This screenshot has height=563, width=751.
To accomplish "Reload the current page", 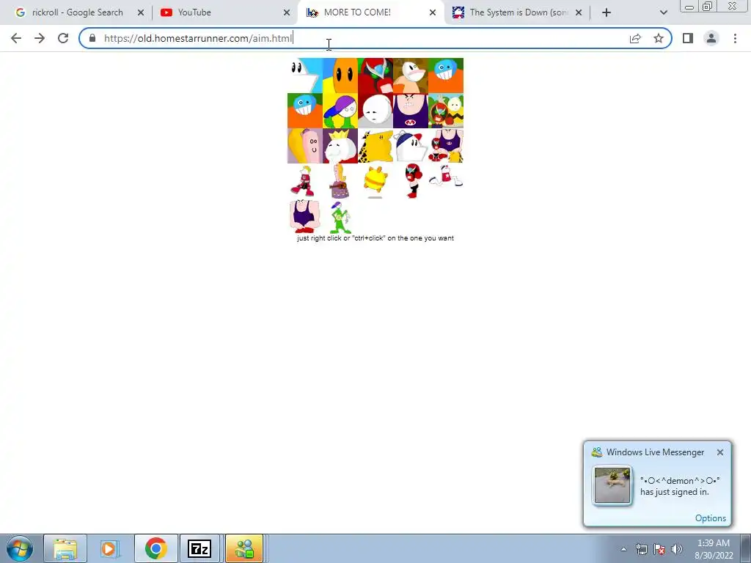I will [x=63, y=38].
